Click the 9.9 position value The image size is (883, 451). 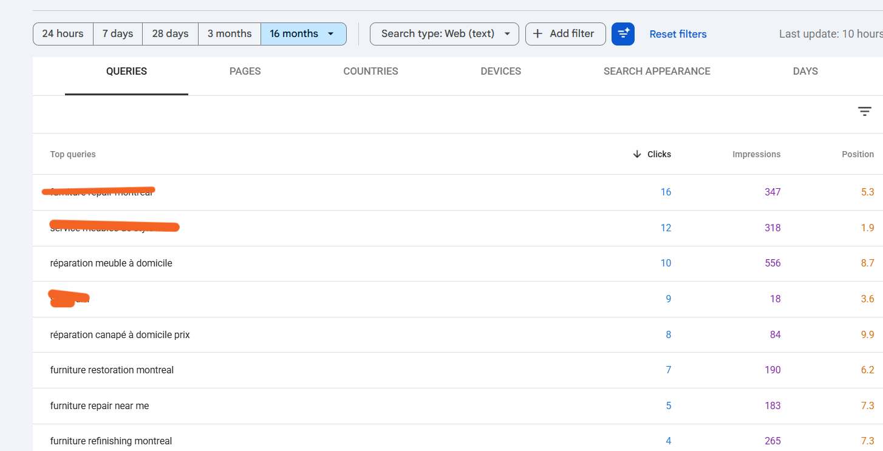[868, 335]
